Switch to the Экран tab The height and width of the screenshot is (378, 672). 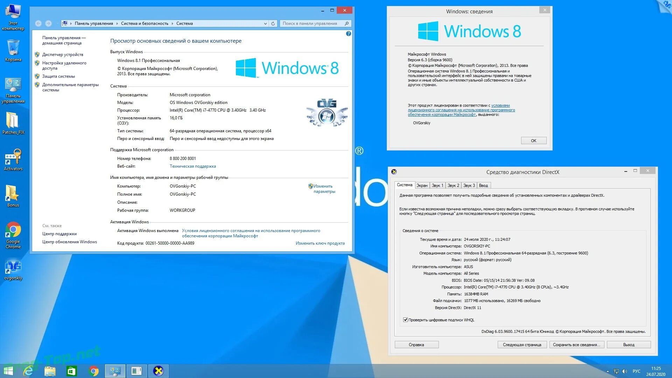(422, 185)
